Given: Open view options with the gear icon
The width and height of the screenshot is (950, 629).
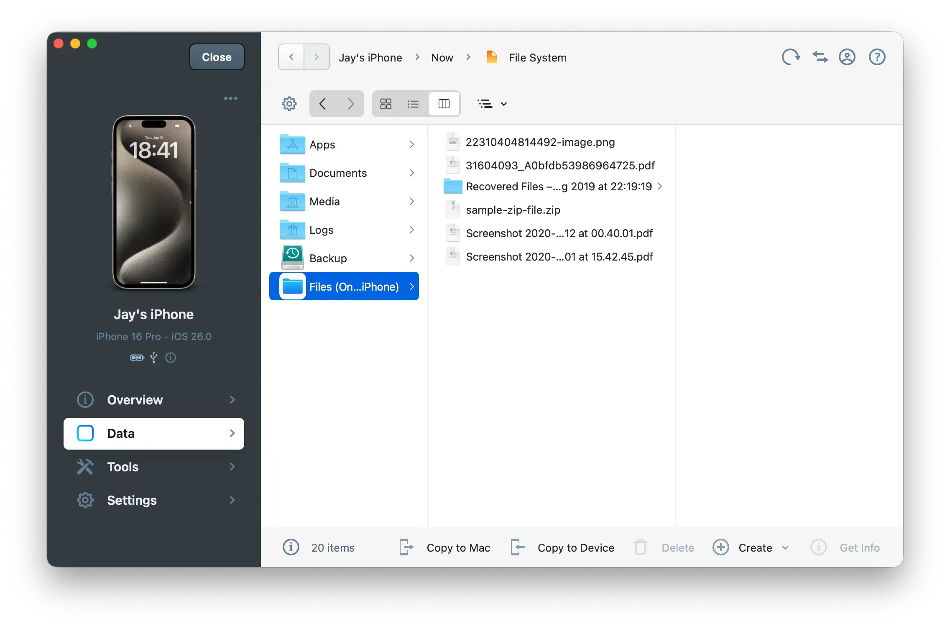Looking at the screenshot, I should click(x=289, y=103).
